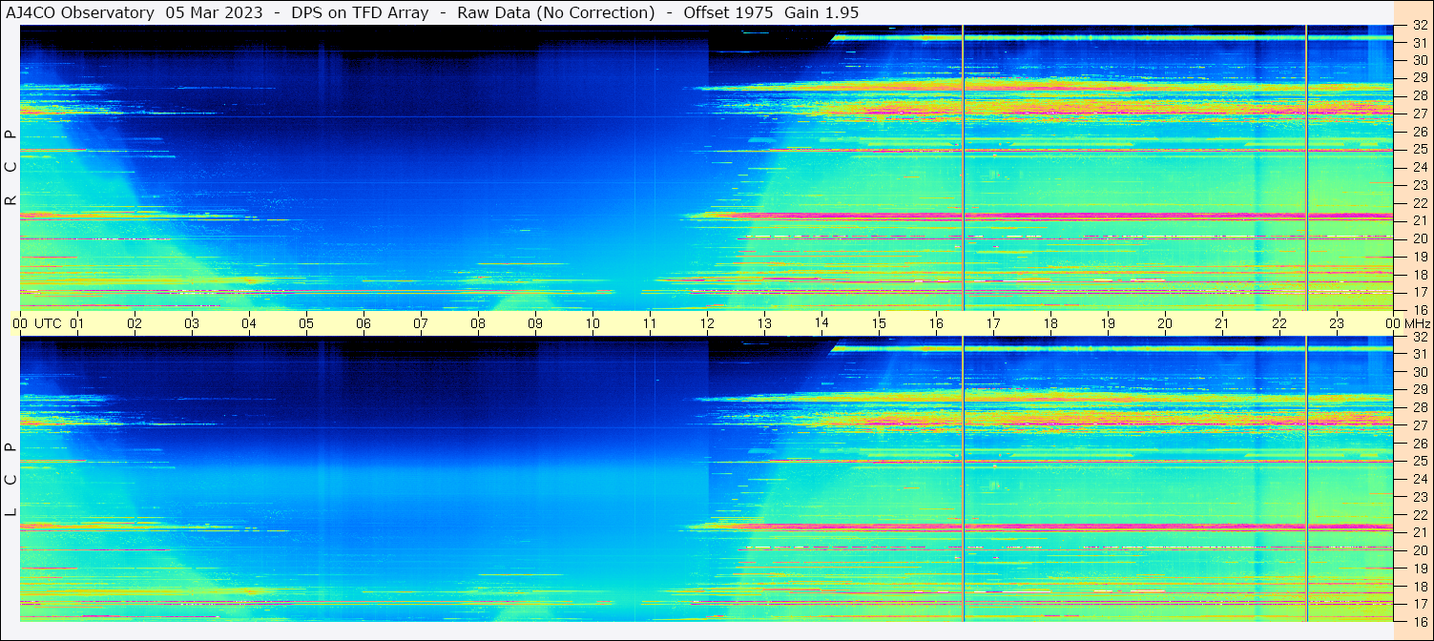This screenshot has height=641, width=1434.
Task: Click the 18 MHz tick in LCP panel
Action: (x=1420, y=587)
